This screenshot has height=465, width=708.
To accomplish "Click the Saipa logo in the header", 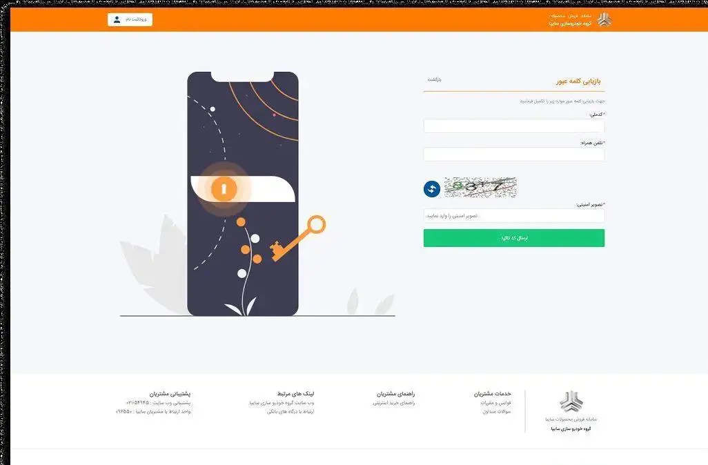I will point(604,20).
